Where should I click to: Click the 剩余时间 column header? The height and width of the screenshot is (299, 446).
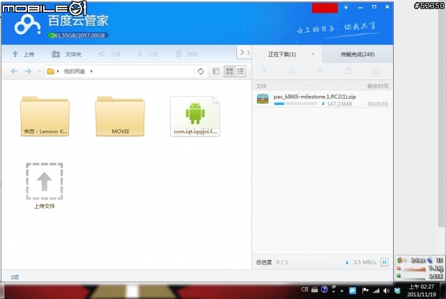pyautogui.click(x=378, y=86)
